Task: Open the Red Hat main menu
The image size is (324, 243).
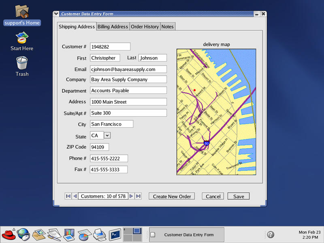Action: [8, 234]
